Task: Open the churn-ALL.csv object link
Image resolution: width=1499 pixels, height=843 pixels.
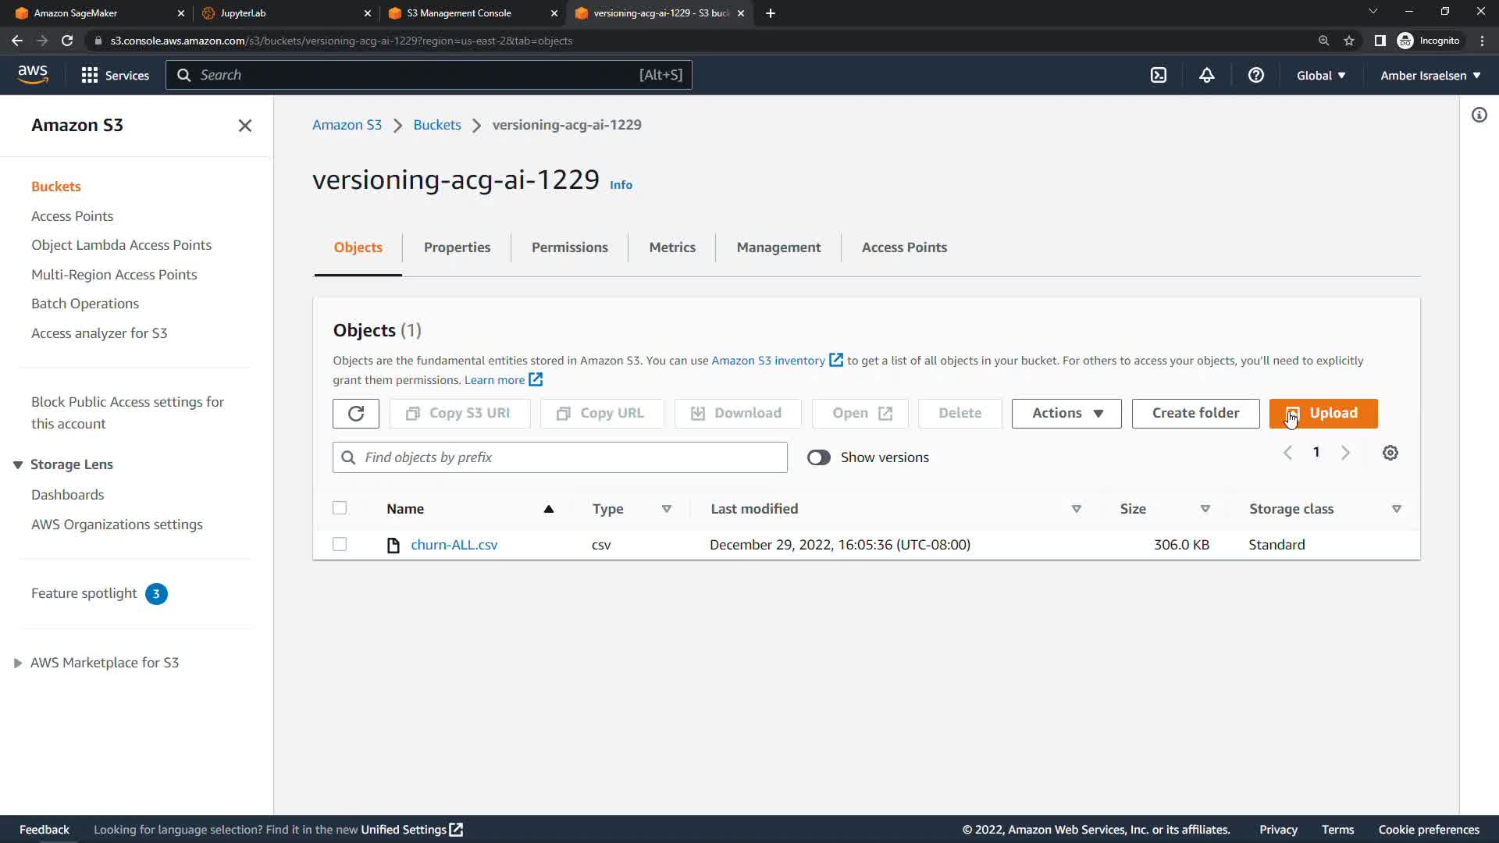Action: 454,545
